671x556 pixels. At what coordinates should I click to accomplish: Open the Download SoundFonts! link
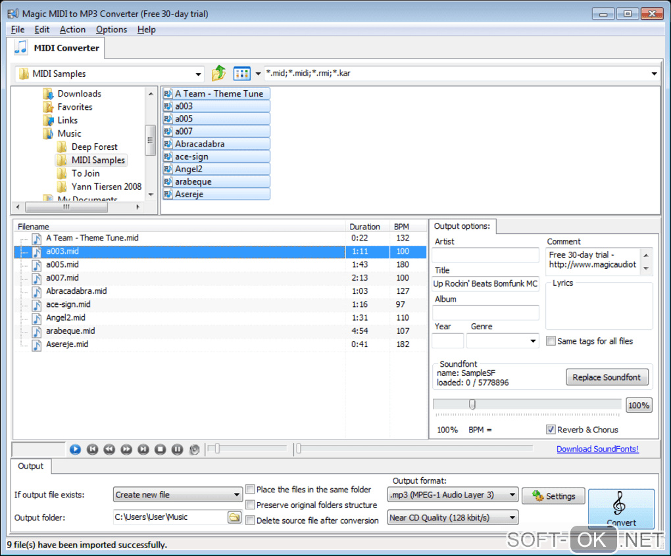pyautogui.click(x=597, y=449)
